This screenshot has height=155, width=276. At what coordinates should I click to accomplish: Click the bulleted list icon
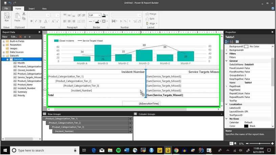(x=79, y=21)
